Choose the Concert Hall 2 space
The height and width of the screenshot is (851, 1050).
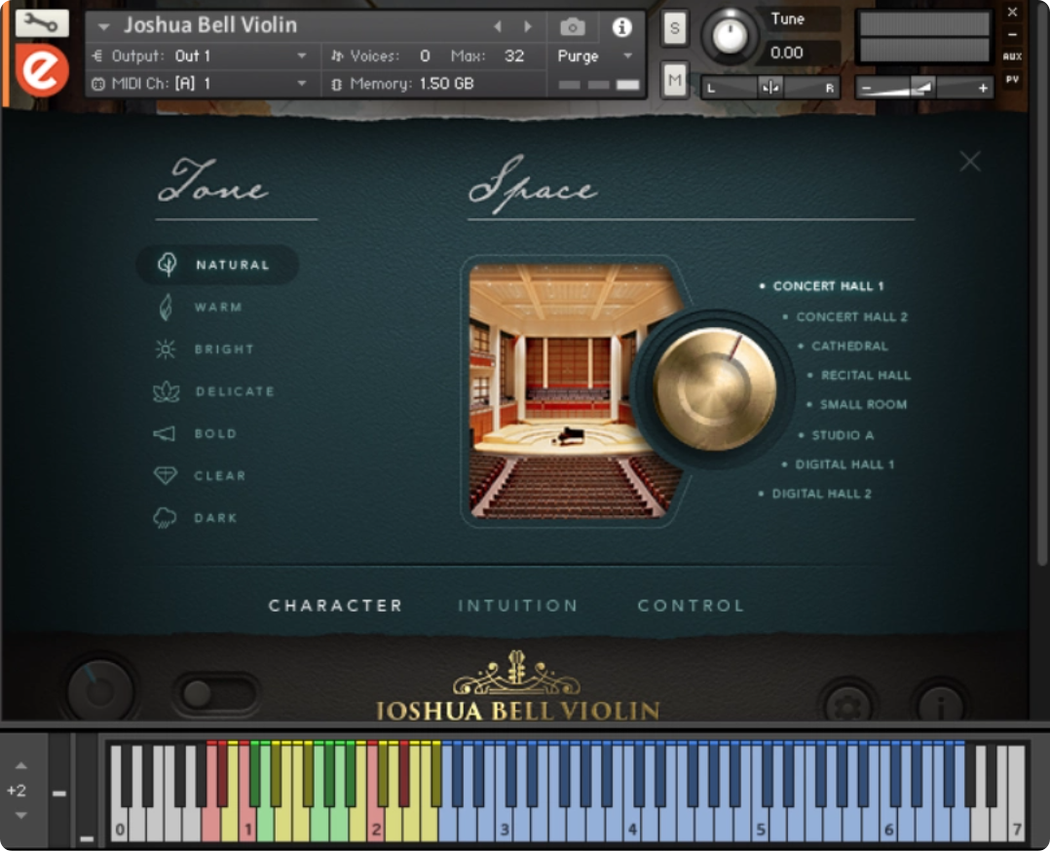(845, 316)
